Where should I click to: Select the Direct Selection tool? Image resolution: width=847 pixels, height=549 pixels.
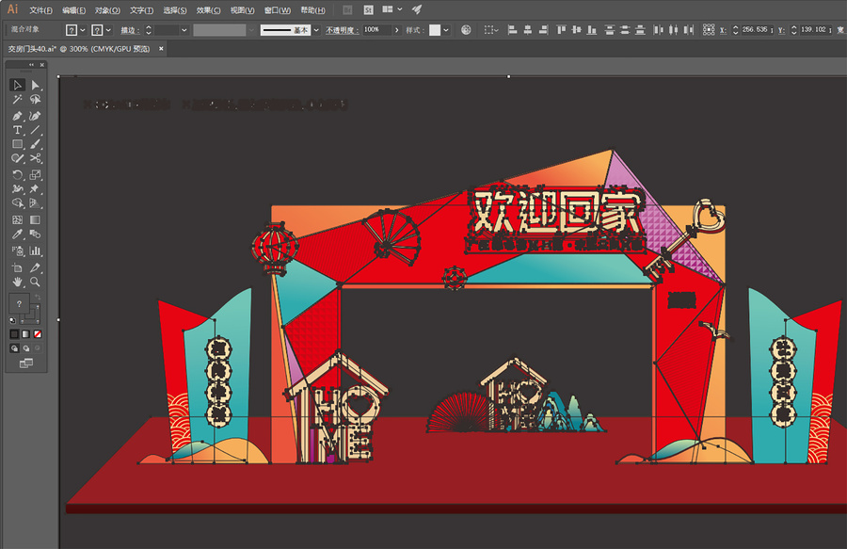click(35, 85)
